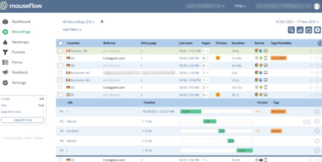322x162 pixels.
Task: Collapse the 5 pages dropdown on IR row
Action: [206, 95]
